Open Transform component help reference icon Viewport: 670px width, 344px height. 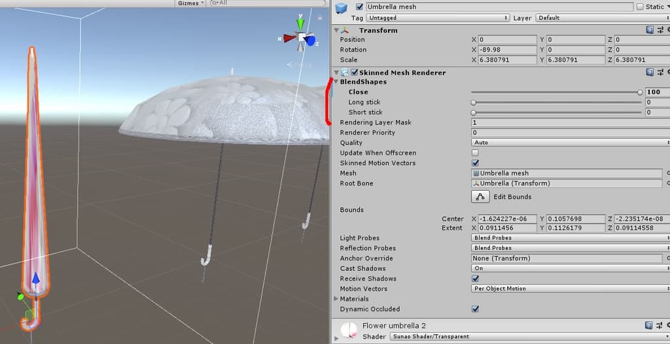point(650,30)
